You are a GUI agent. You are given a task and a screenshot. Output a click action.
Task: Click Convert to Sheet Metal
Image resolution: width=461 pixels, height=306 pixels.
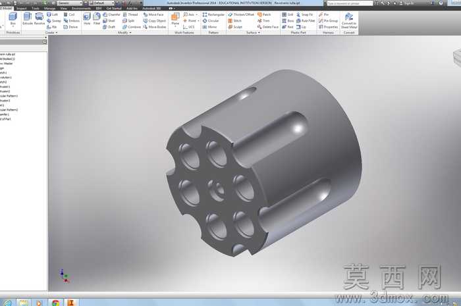click(349, 20)
